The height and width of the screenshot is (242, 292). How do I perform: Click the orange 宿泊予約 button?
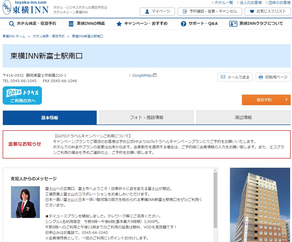(x=266, y=100)
